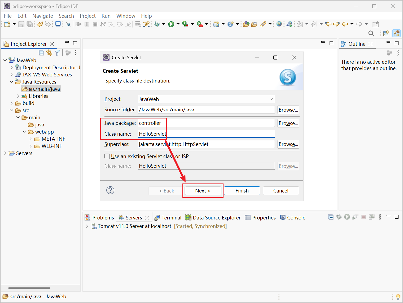
Task: Switch to the Console tab
Action: [x=293, y=218]
